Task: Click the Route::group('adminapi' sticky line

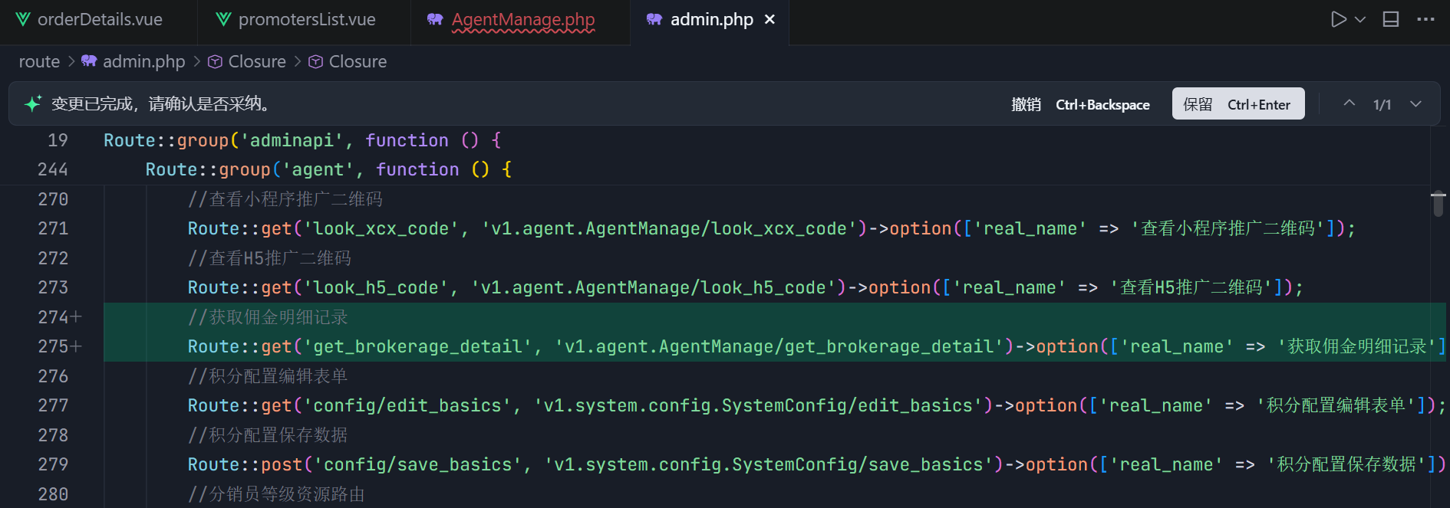Action: click(x=302, y=140)
